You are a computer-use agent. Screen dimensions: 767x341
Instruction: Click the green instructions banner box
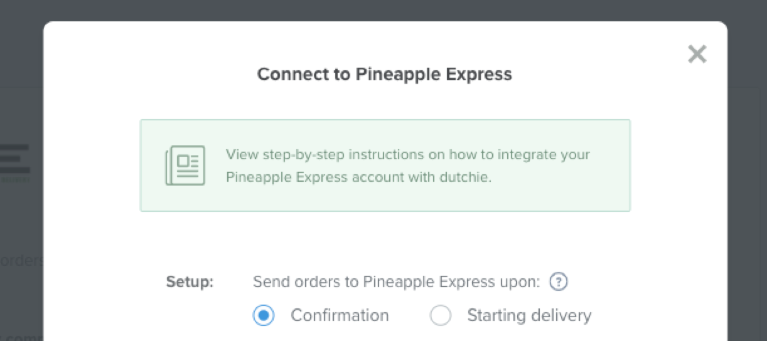click(385, 165)
